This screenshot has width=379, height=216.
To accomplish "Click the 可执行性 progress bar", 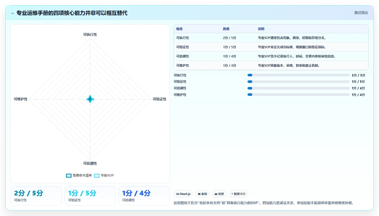I will 298,75.
